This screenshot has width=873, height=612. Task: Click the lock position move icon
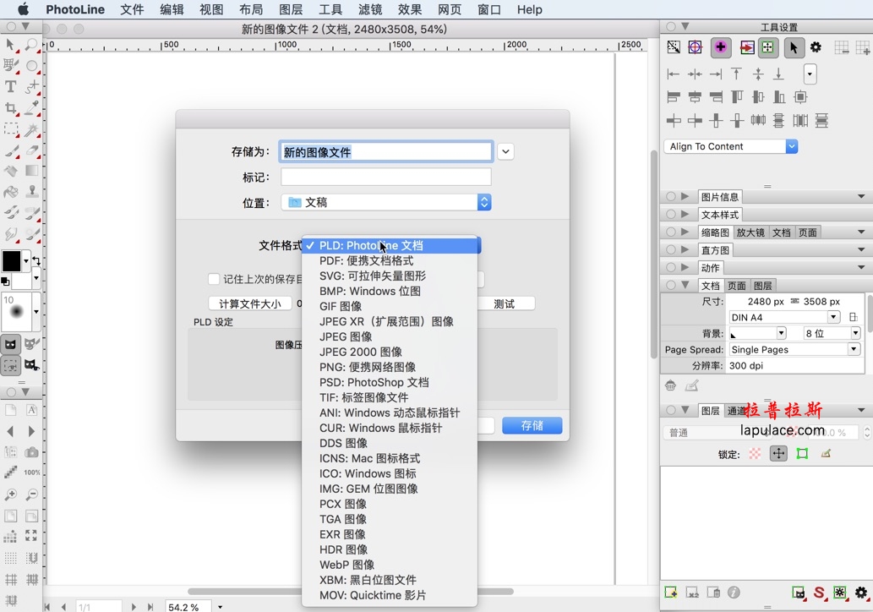click(x=778, y=454)
